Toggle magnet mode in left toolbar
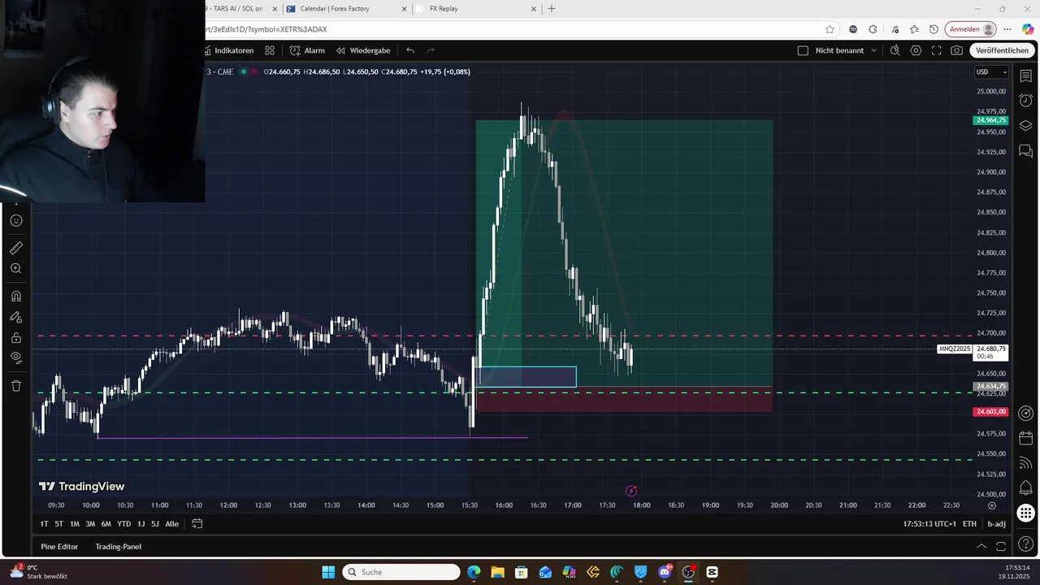 (16, 297)
